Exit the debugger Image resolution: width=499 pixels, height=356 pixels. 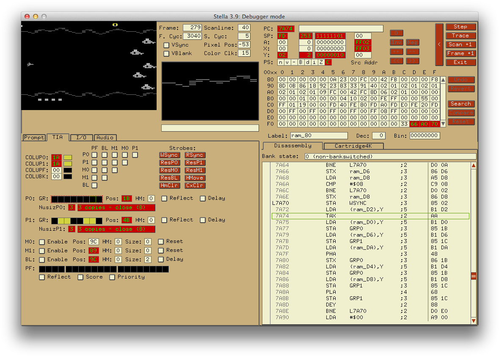pyautogui.click(x=460, y=62)
